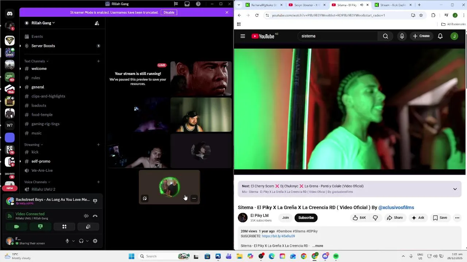Toggle screen share button in voice panel
The width and height of the screenshot is (467, 262).
40,226
